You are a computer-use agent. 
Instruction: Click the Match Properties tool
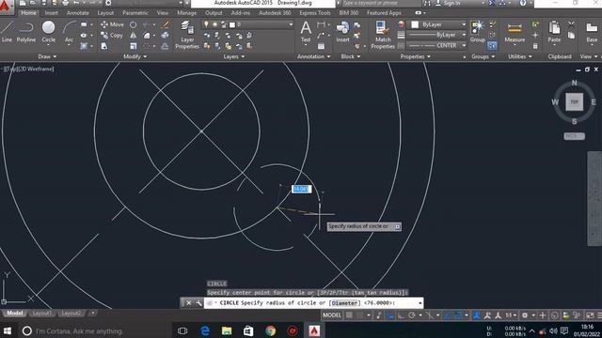[383, 35]
